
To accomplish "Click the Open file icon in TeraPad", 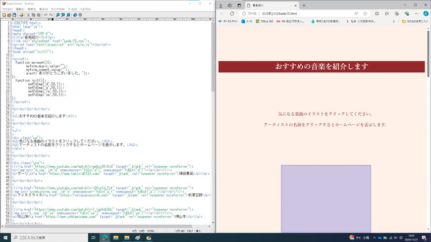I will tap(9, 15).
